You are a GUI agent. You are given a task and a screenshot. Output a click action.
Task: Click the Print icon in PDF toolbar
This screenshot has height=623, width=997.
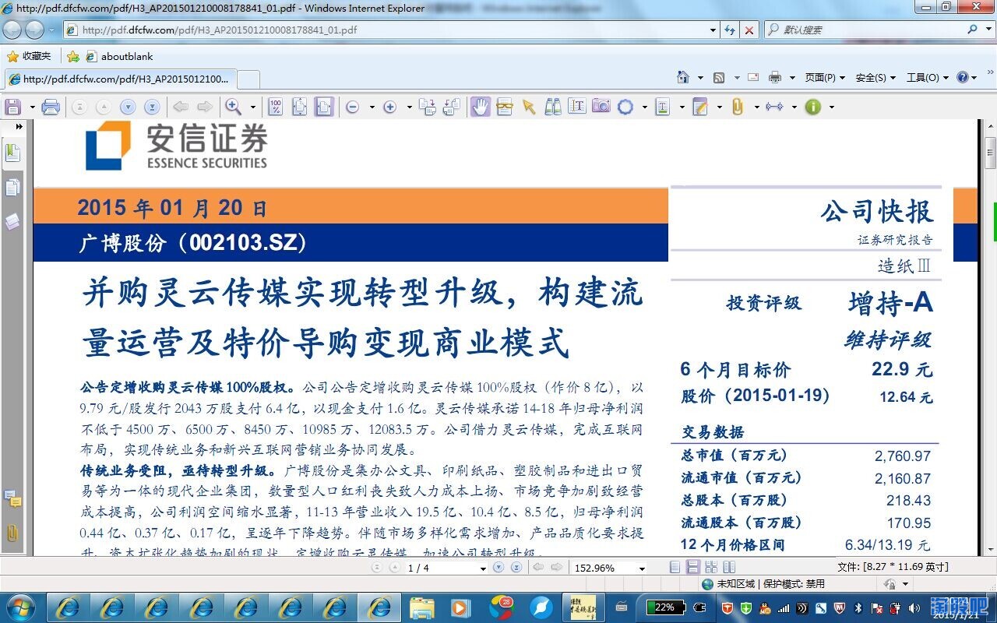click(51, 107)
